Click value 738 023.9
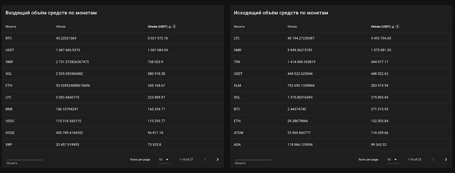 155,62
